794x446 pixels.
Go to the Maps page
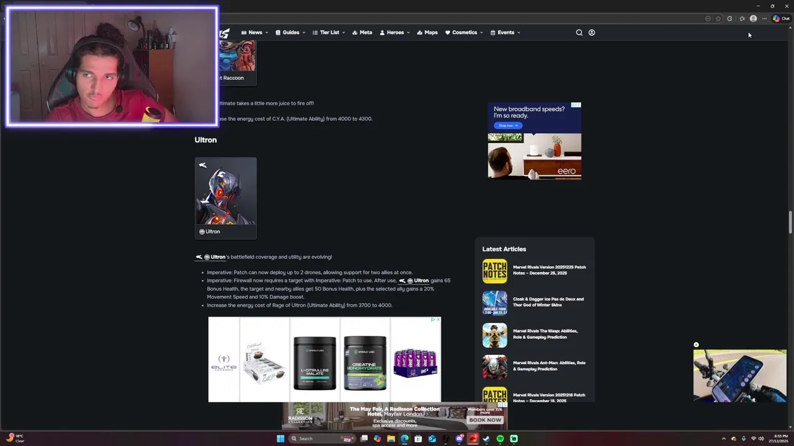427,32
